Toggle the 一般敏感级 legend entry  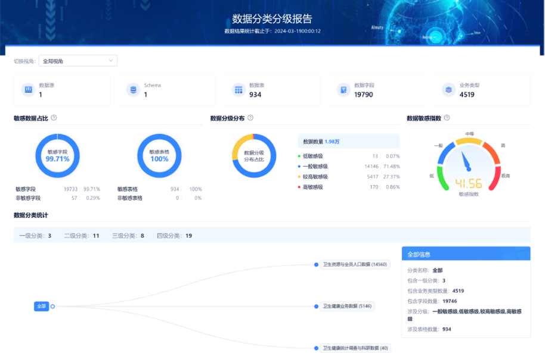(316, 165)
